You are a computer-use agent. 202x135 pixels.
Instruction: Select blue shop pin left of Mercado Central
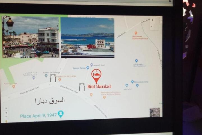click(127, 85)
